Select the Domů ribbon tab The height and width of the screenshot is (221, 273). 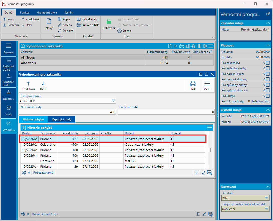coord(9,13)
